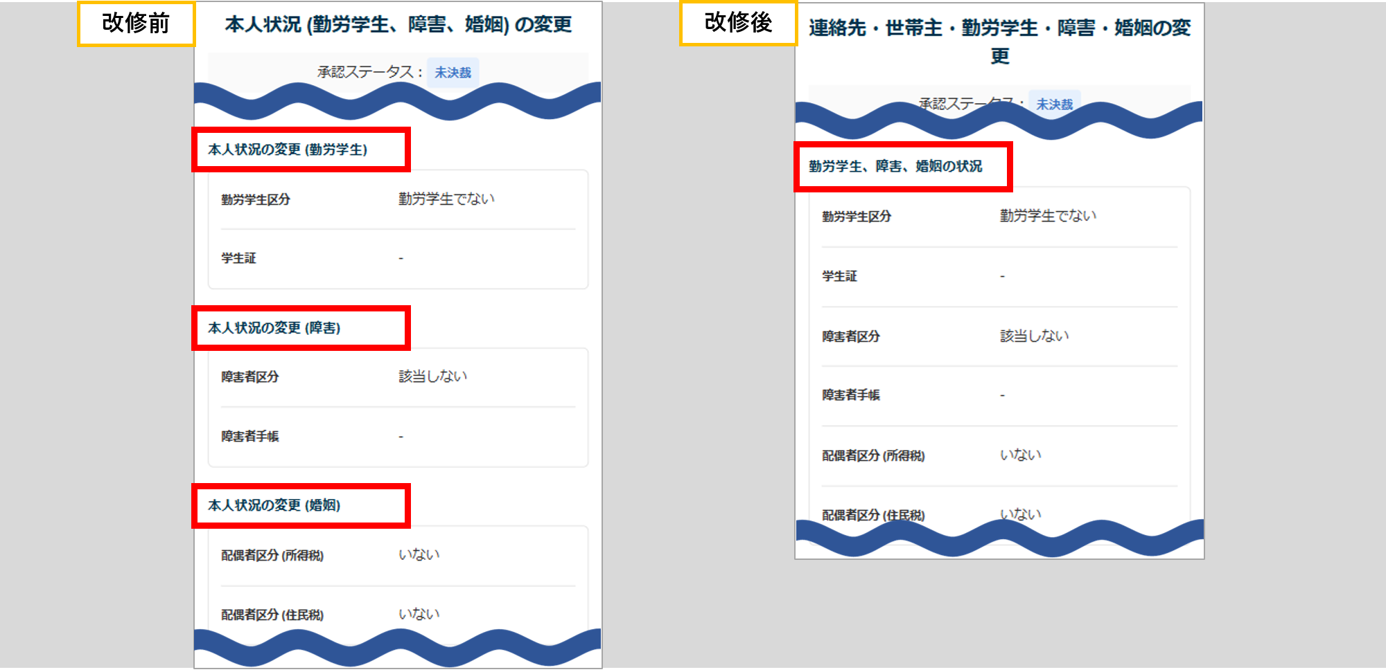Click the 該当しない value in the left panel
This screenshot has width=1386, height=672.
pyautogui.click(x=432, y=376)
